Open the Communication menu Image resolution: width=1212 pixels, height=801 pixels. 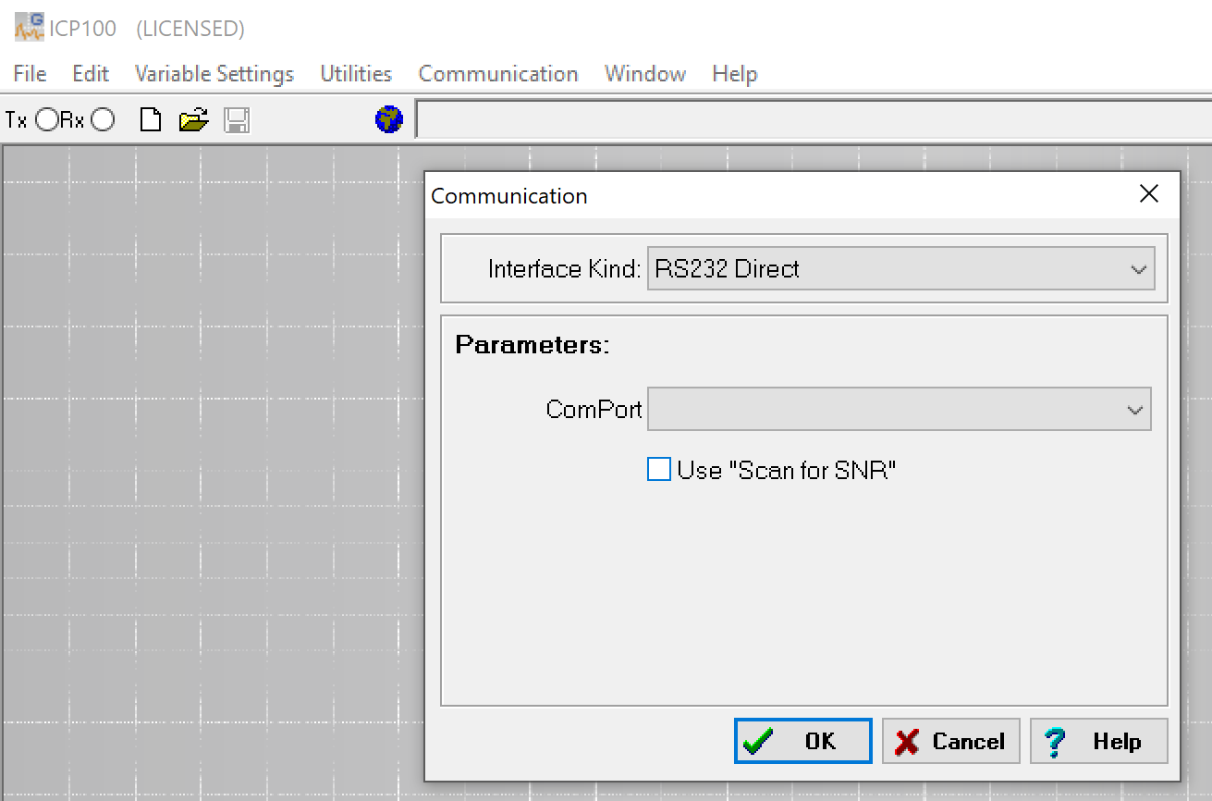[x=498, y=73]
